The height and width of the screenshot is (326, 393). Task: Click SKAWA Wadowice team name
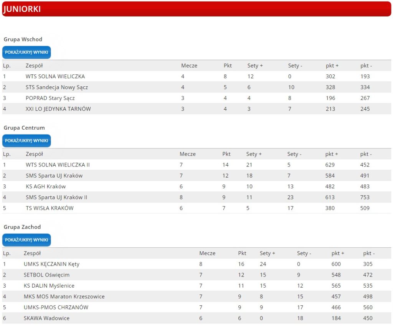click(x=46, y=318)
